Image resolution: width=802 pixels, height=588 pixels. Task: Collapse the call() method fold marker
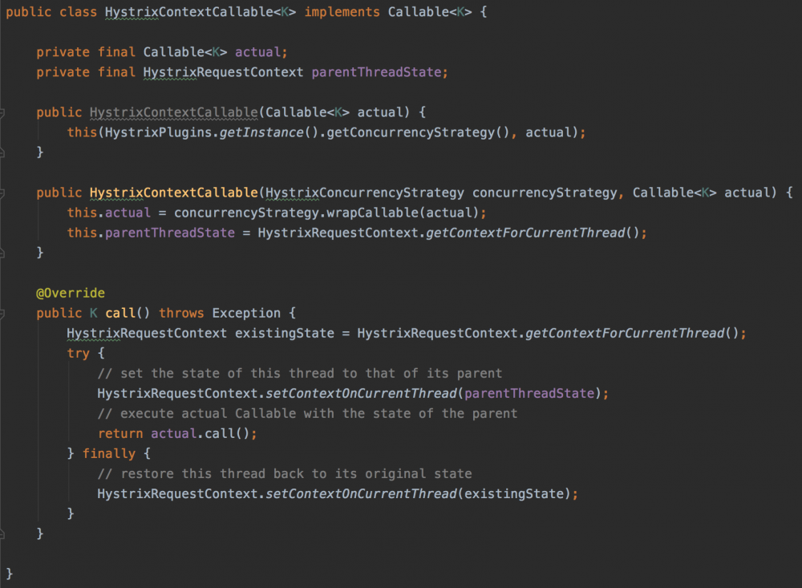[2, 313]
